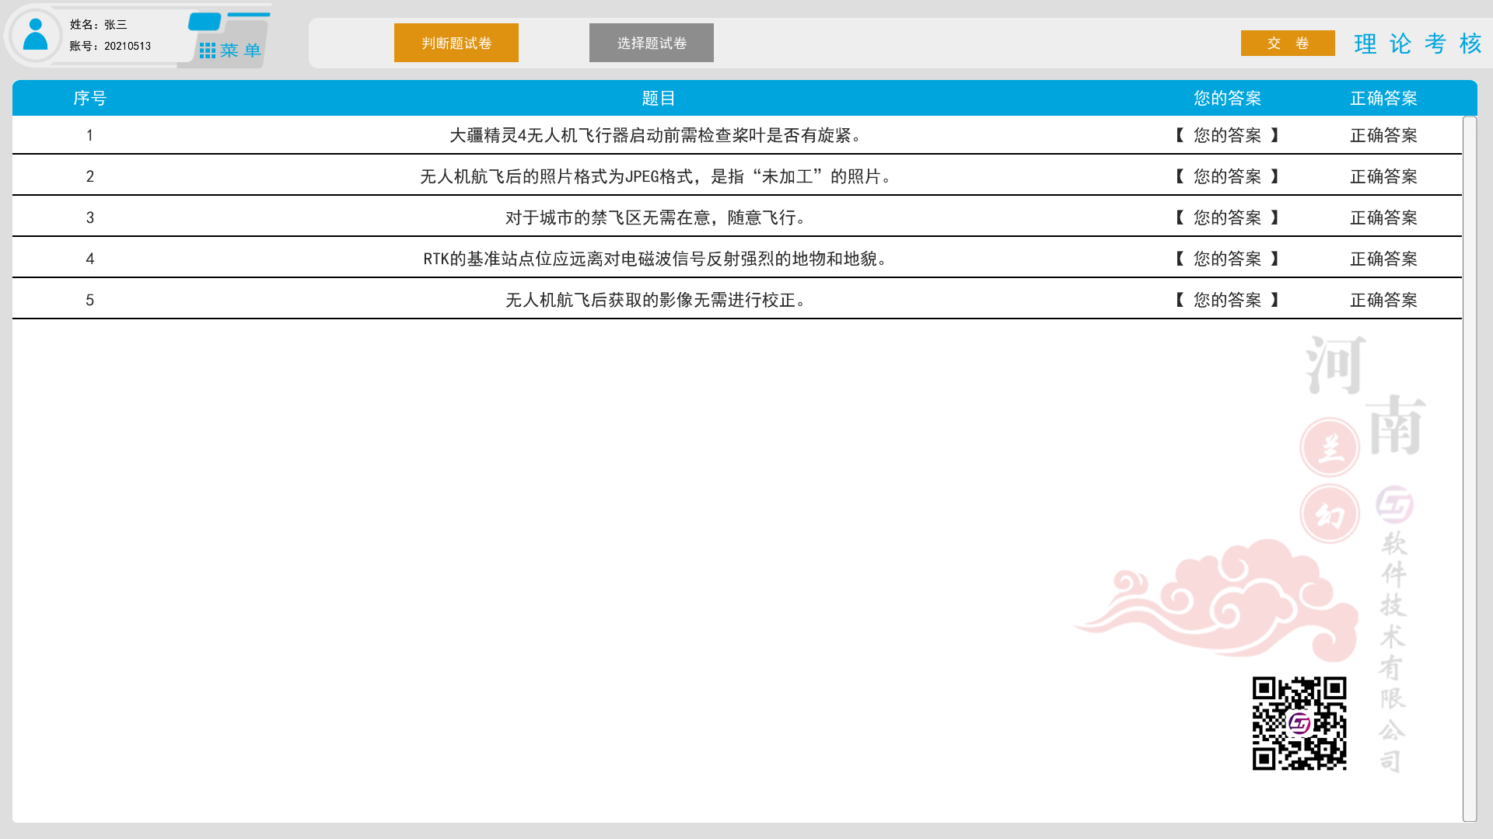
Task: View your answer for question 1
Action: click(1226, 134)
